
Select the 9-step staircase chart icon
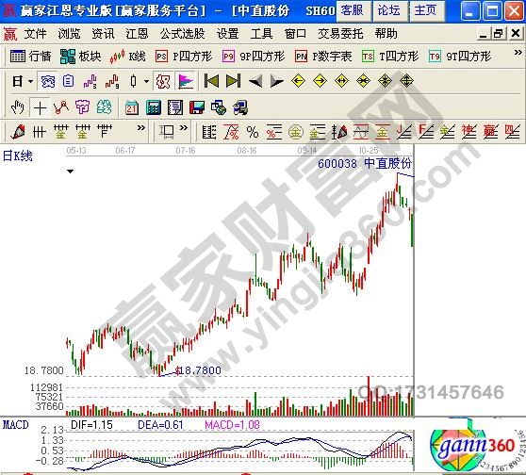click(x=112, y=81)
